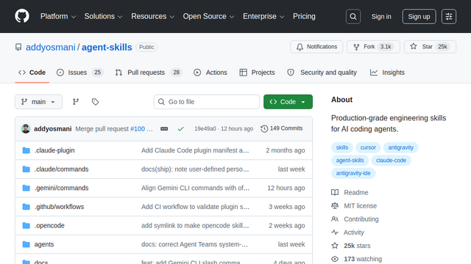
Task: Select the antigravity-ide topic tag
Action: point(353,173)
